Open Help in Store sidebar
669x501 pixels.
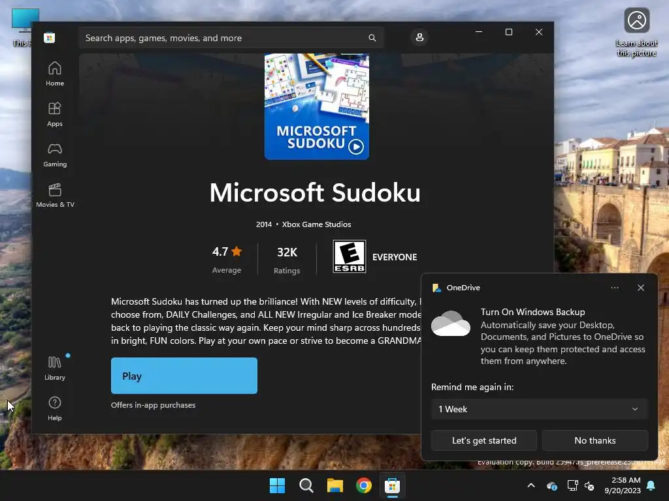click(x=55, y=409)
